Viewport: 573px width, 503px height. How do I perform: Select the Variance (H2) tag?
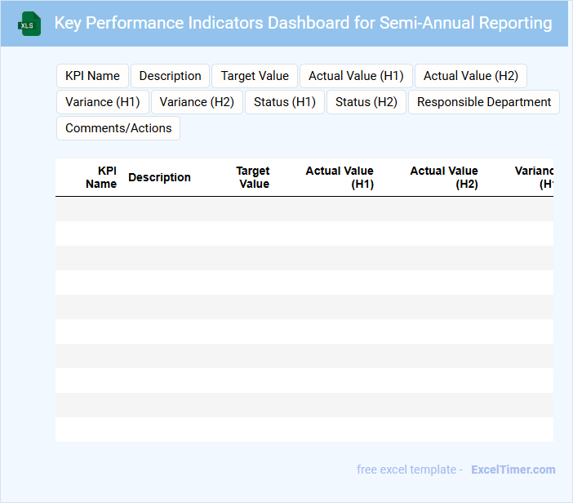(197, 102)
